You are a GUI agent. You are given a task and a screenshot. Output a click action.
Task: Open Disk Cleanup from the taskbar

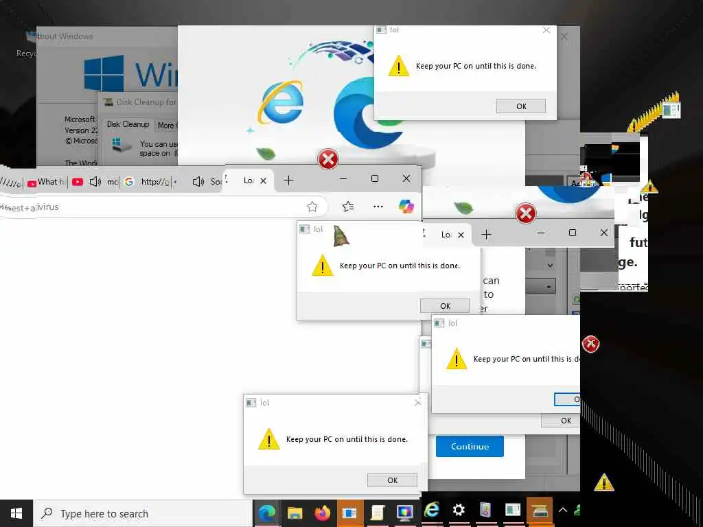540,511
